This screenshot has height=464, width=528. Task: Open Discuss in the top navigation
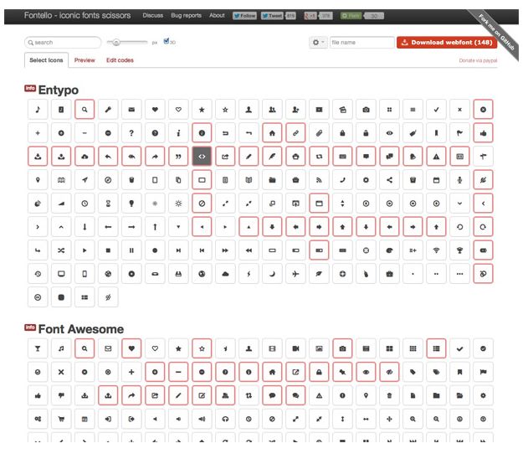click(x=152, y=16)
